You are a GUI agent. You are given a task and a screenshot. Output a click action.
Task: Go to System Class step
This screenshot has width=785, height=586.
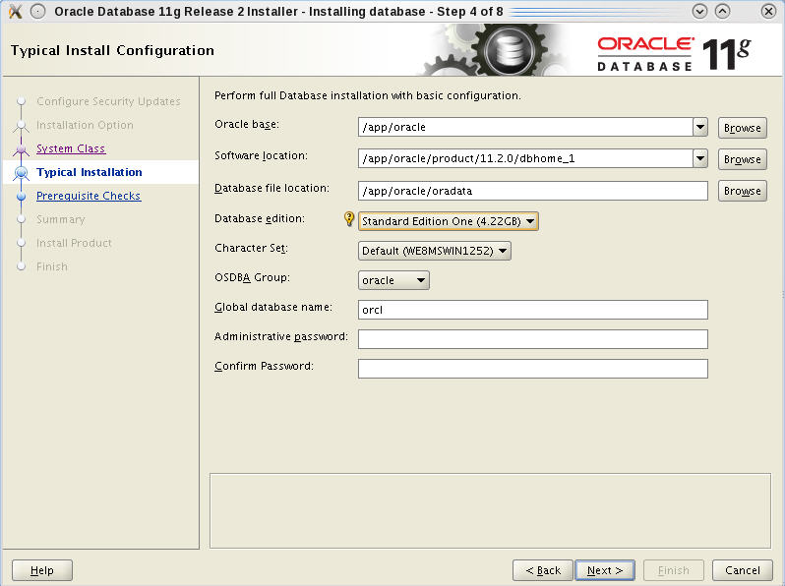pyautogui.click(x=71, y=148)
